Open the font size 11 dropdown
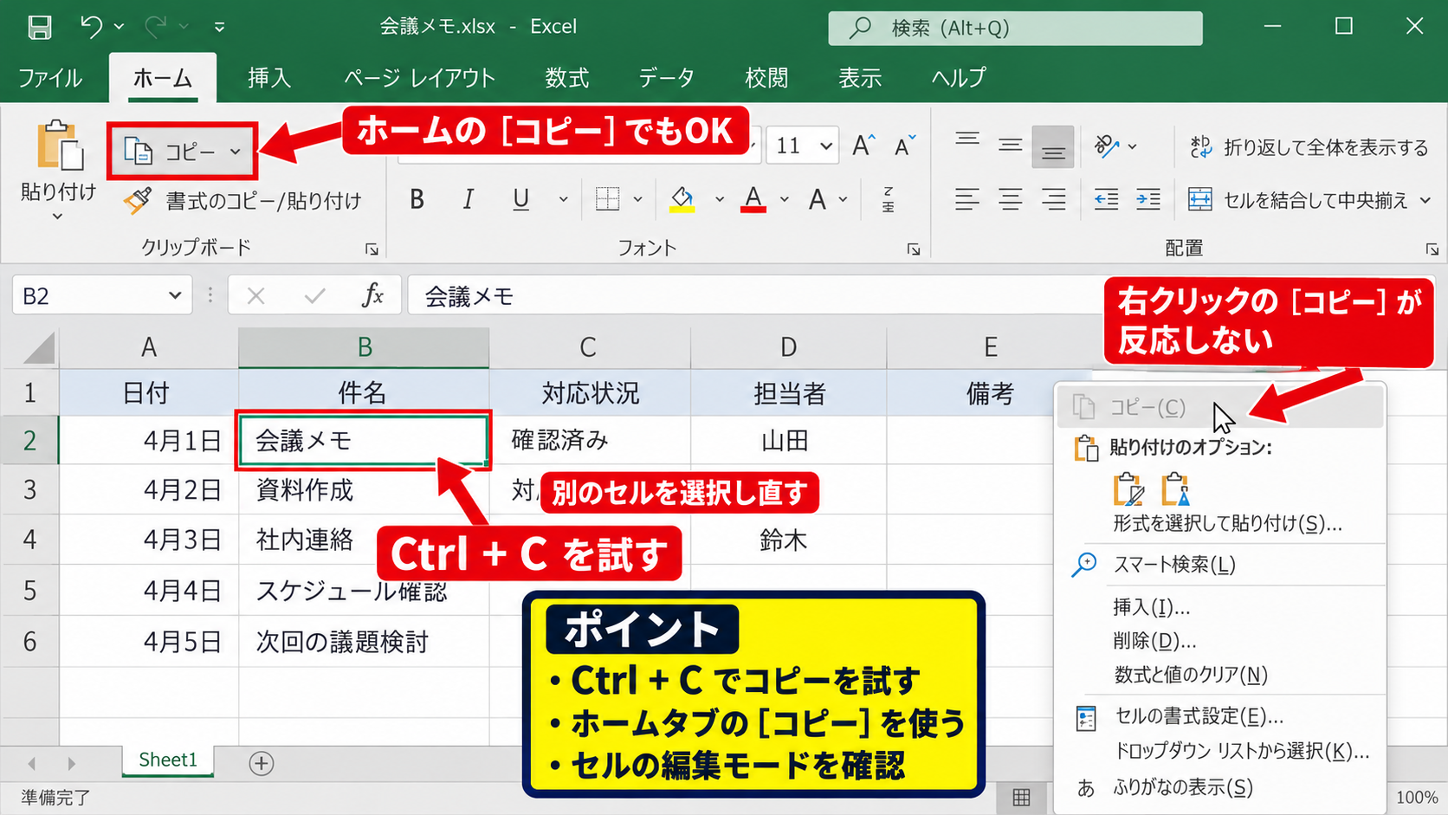 [826, 146]
